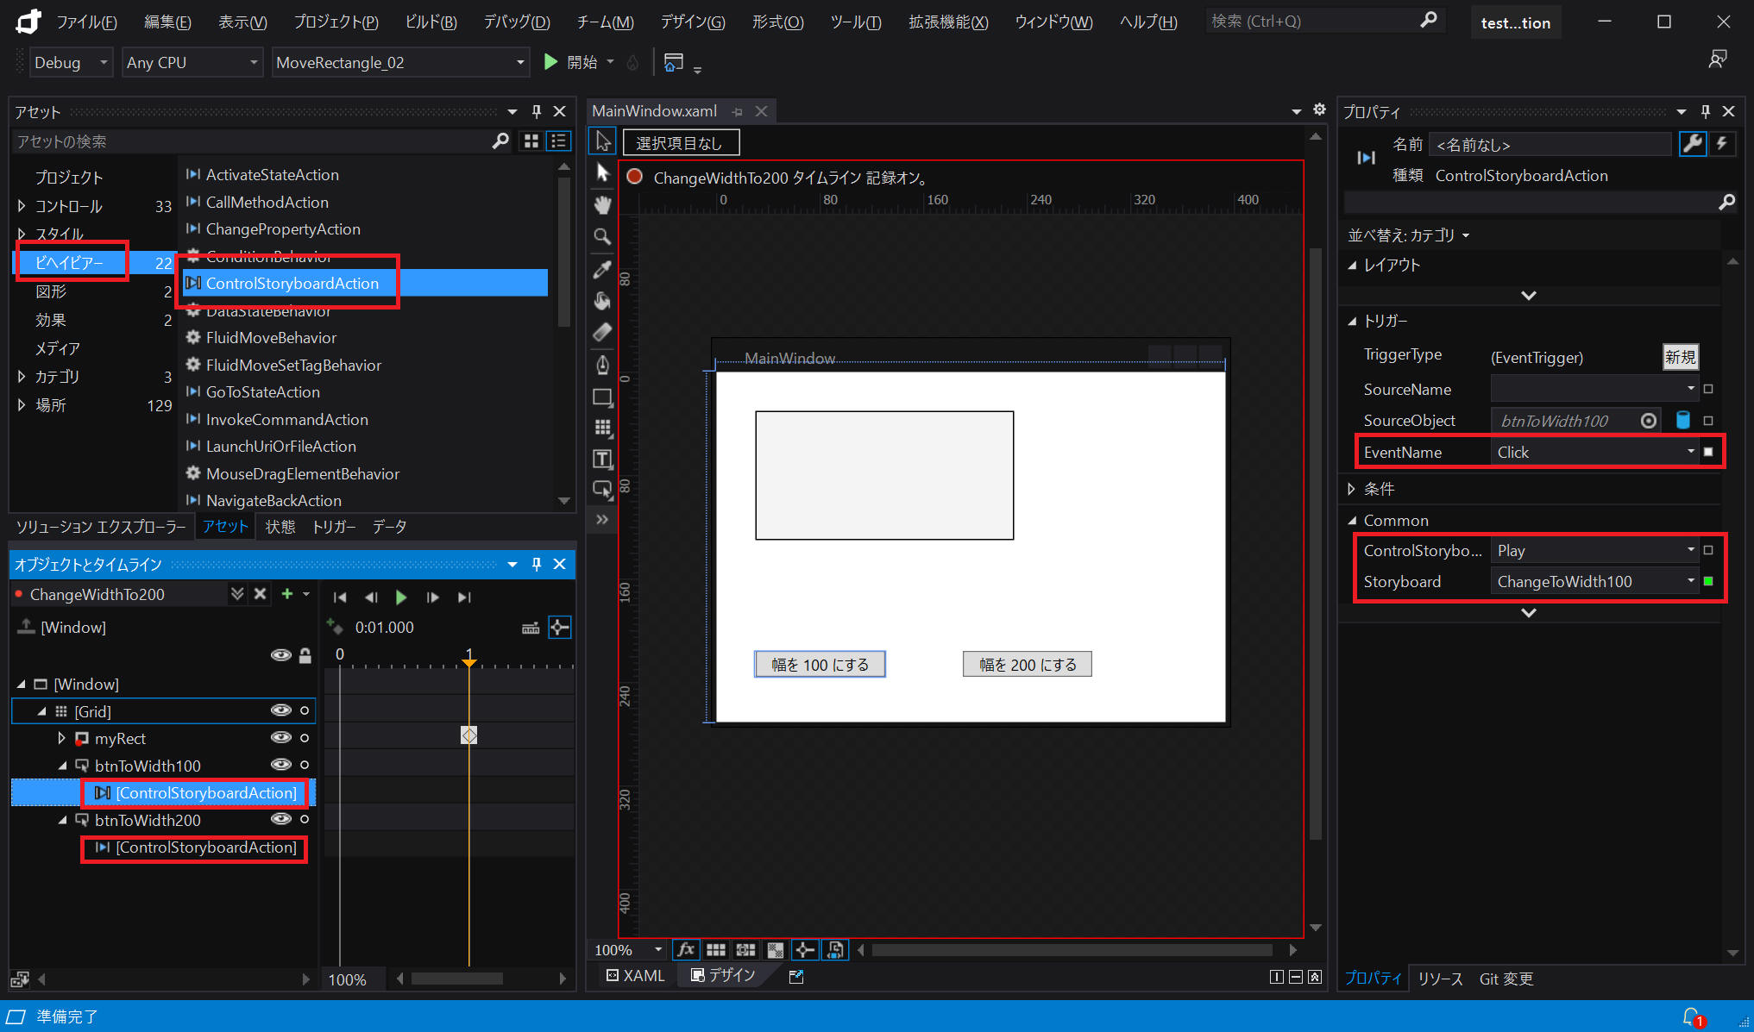Click the 幅を 200 にする button
This screenshot has height=1032, width=1754.
tap(1027, 664)
